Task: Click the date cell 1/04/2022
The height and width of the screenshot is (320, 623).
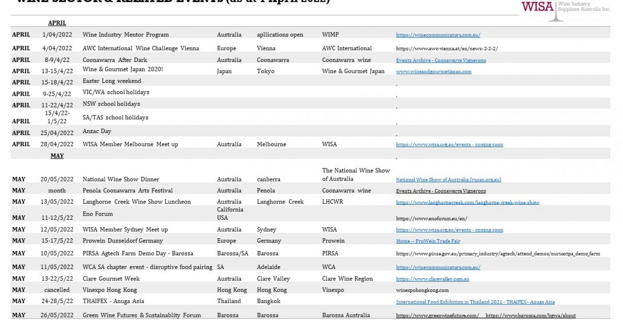Action: point(57,35)
